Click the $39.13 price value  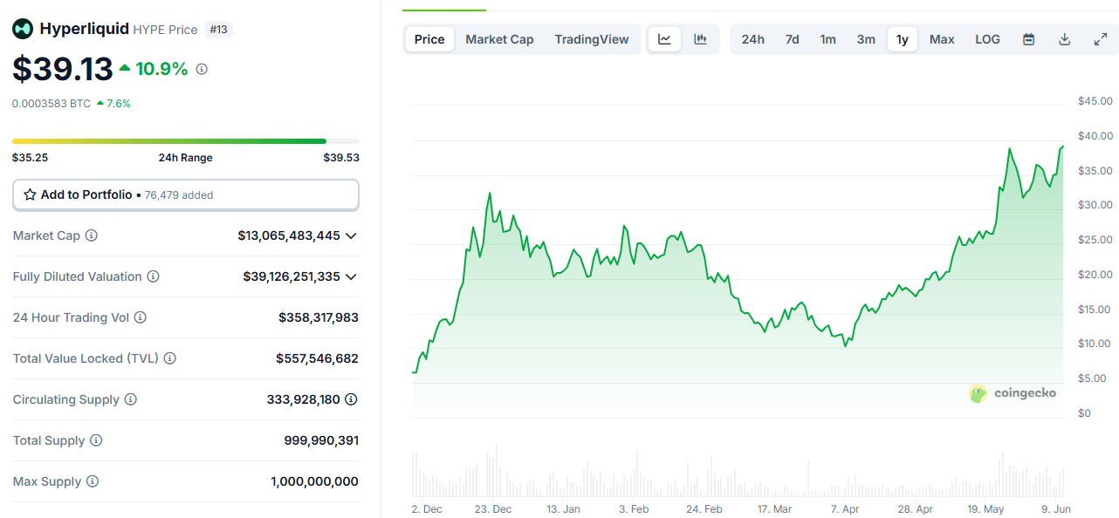[x=63, y=69]
